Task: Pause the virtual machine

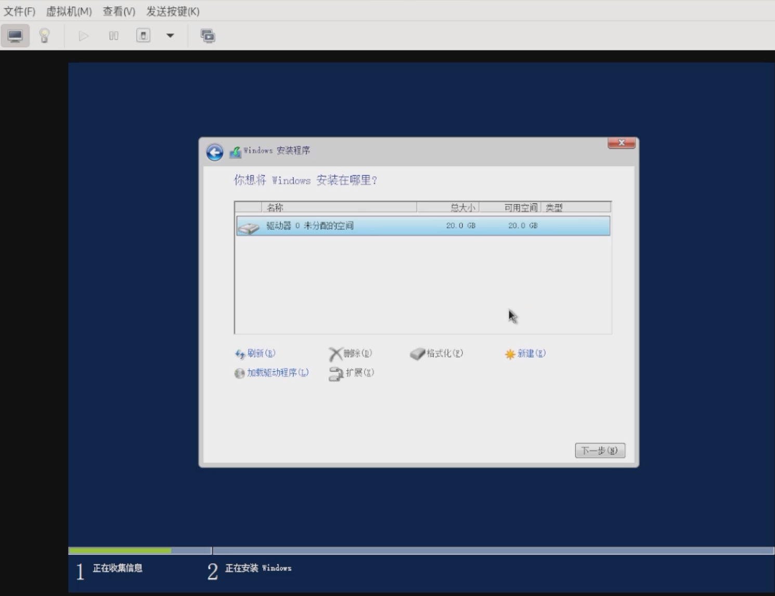Action: coord(113,36)
